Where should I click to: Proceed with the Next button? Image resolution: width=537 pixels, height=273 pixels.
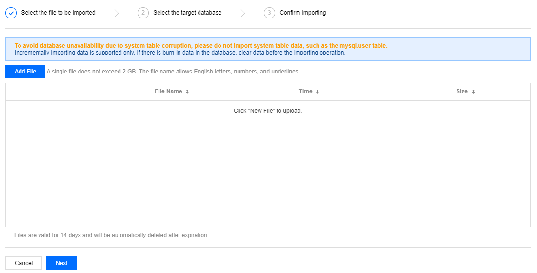coord(61,263)
